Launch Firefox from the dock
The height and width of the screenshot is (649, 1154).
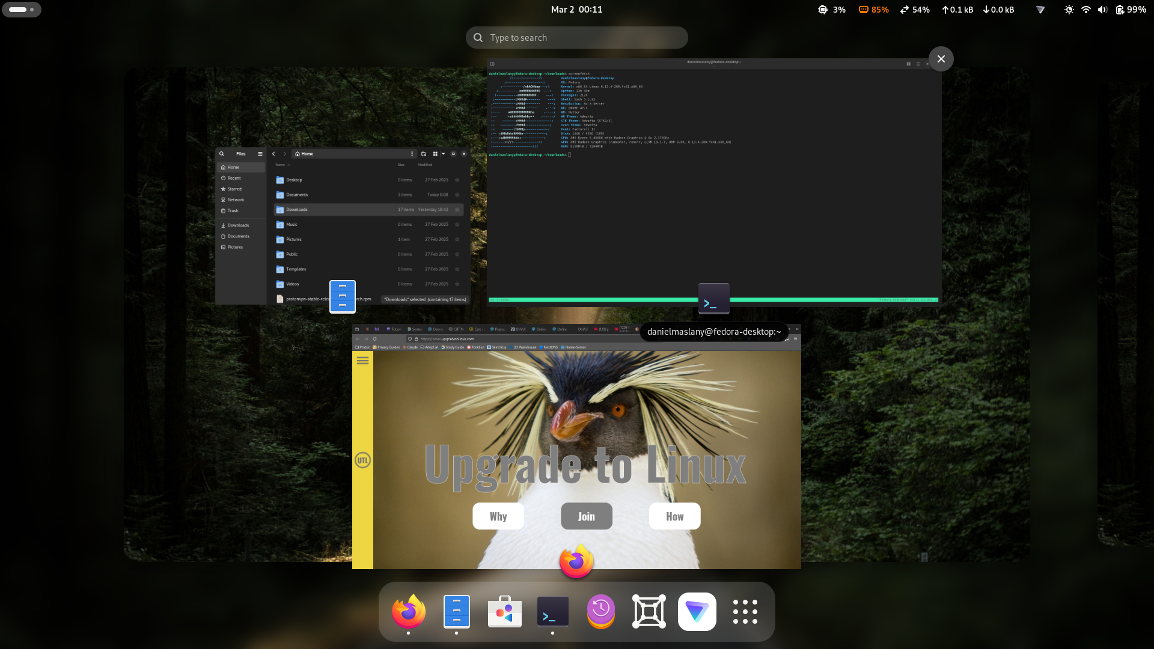pos(409,612)
